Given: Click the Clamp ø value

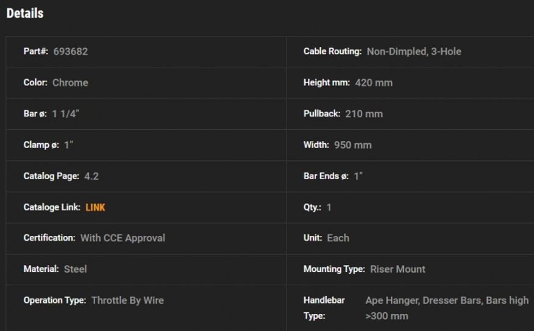Looking at the screenshot, I should pos(69,145).
